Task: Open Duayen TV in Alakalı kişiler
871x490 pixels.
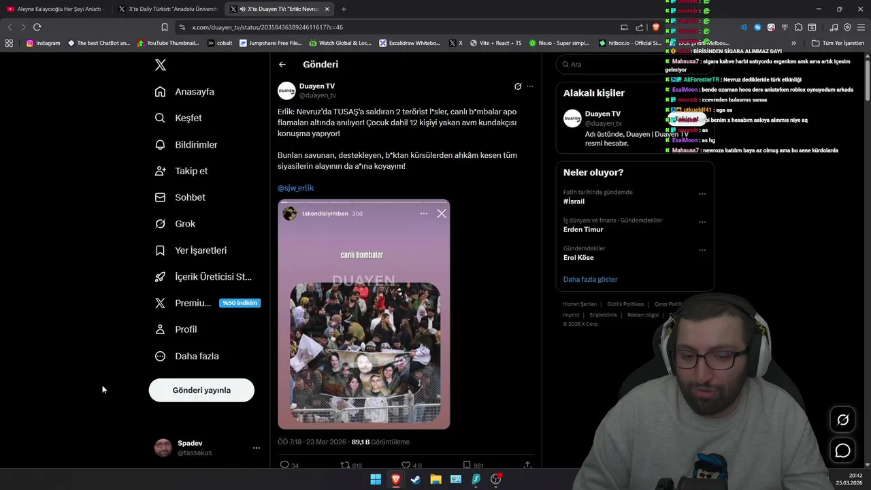Action: (603, 114)
